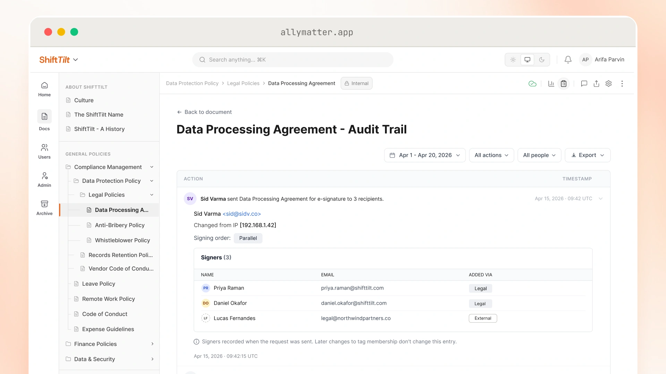Viewport: 666px width, 374px height.
Task: Open the ShiftTilt workspace switcher
Action: pyautogui.click(x=59, y=60)
